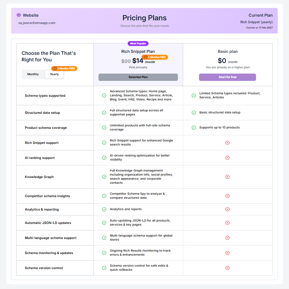Click the sq.jsonschemaapp.com website field
Screen dimensions: 289x289
(37, 23)
